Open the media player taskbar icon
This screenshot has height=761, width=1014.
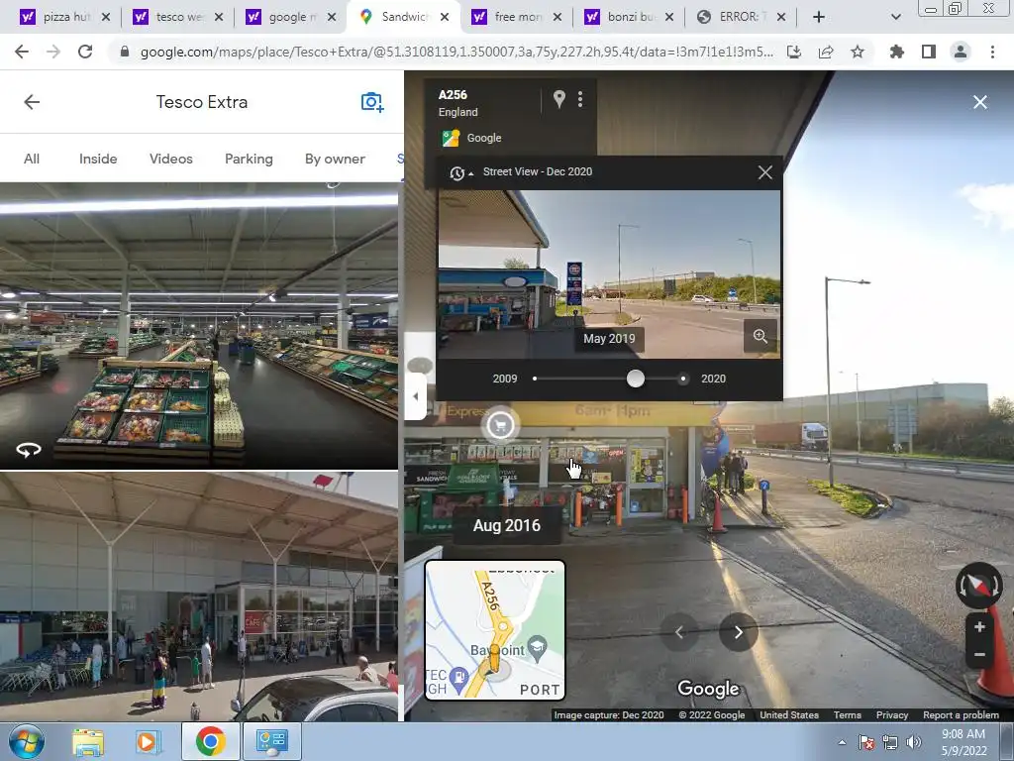pyautogui.click(x=148, y=742)
